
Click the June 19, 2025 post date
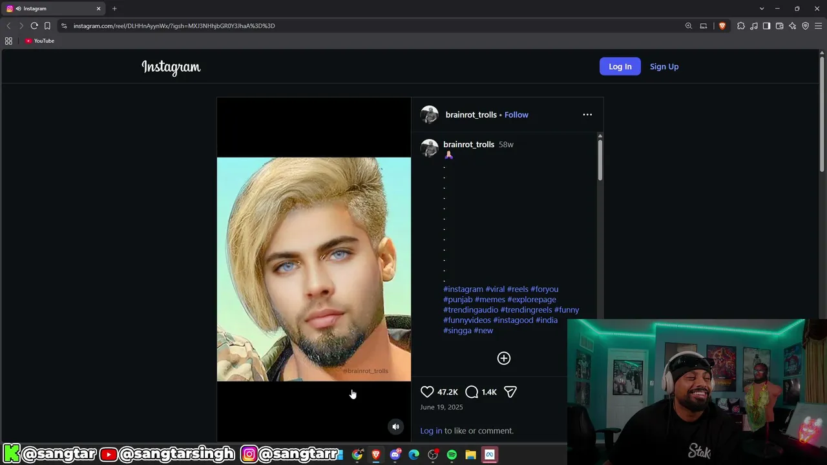point(441,408)
